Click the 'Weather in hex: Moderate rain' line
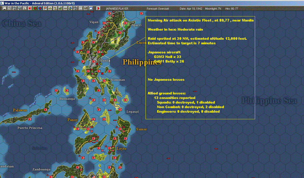 (x=175, y=29)
